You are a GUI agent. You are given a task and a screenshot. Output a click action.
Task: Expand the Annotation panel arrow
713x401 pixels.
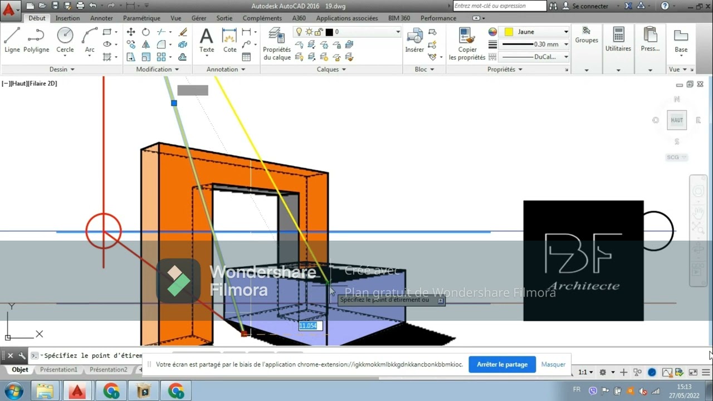(243, 70)
